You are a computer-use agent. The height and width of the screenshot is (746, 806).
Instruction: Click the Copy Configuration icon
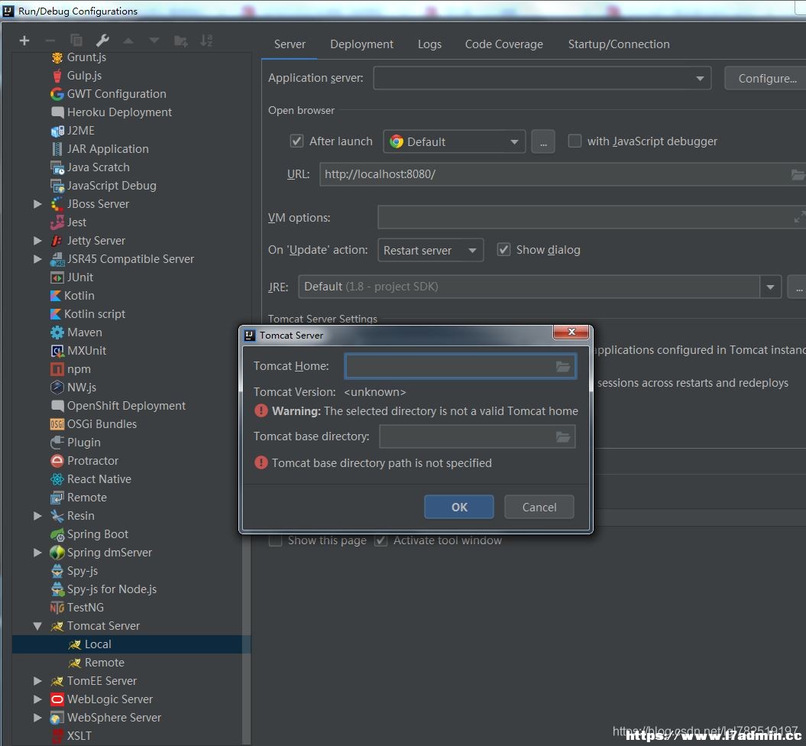pyautogui.click(x=76, y=41)
